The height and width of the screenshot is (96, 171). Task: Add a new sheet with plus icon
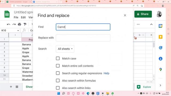pyautogui.click(x=11, y=87)
